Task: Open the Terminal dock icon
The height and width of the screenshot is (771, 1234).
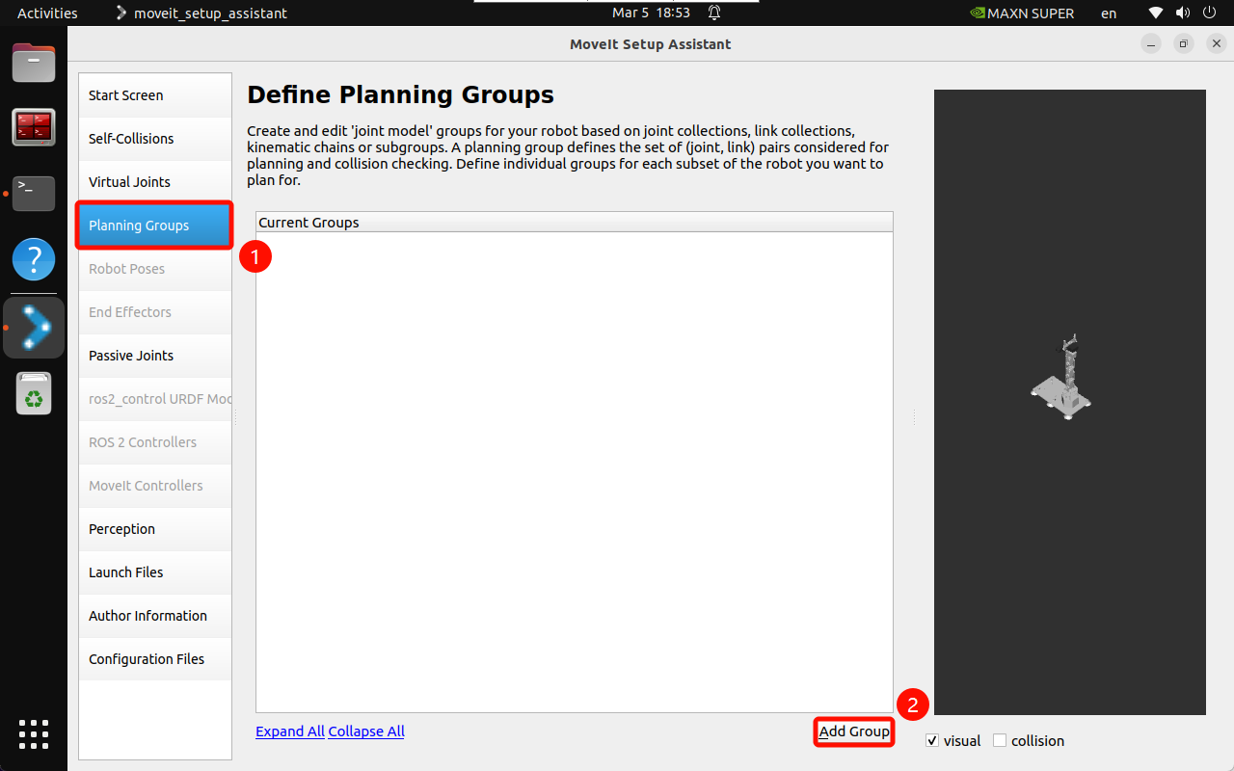Action: click(x=34, y=193)
